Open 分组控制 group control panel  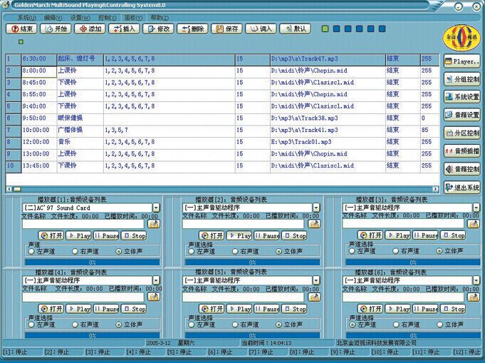pos(461,79)
